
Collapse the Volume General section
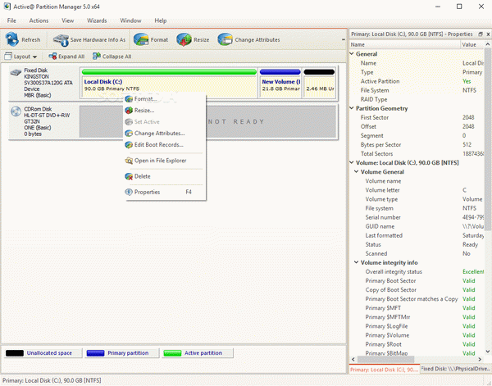(x=357, y=171)
